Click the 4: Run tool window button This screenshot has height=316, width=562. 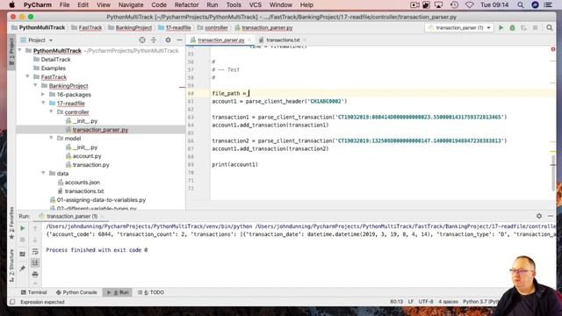118,292
